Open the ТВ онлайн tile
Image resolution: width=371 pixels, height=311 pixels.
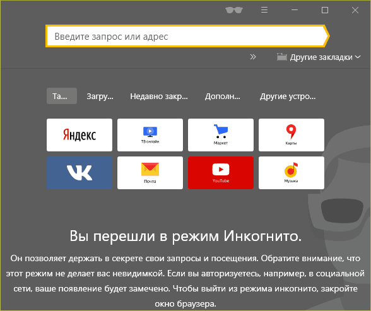click(150, 135)
